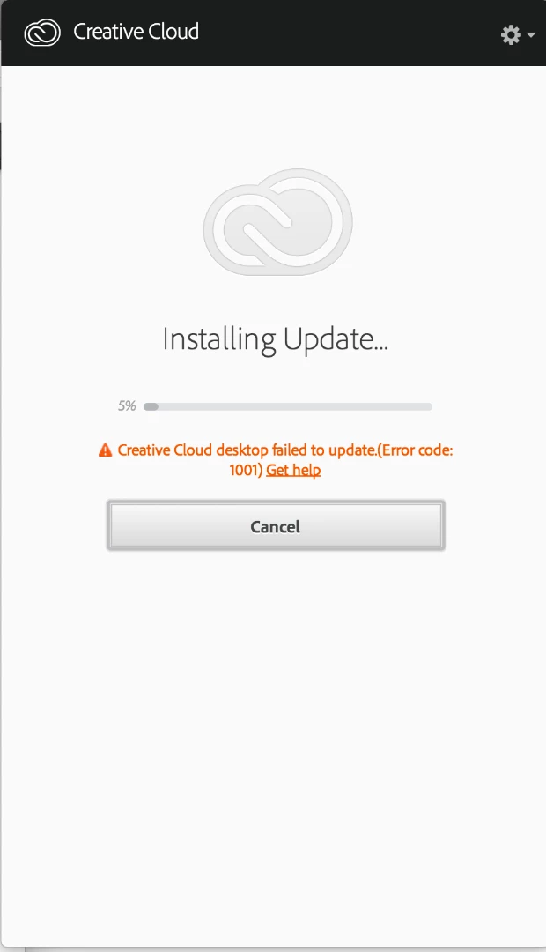Image resolution: width=546 pixels, height=952 pixels.
Task: Open the Get help link
Action: pos(293,470)
